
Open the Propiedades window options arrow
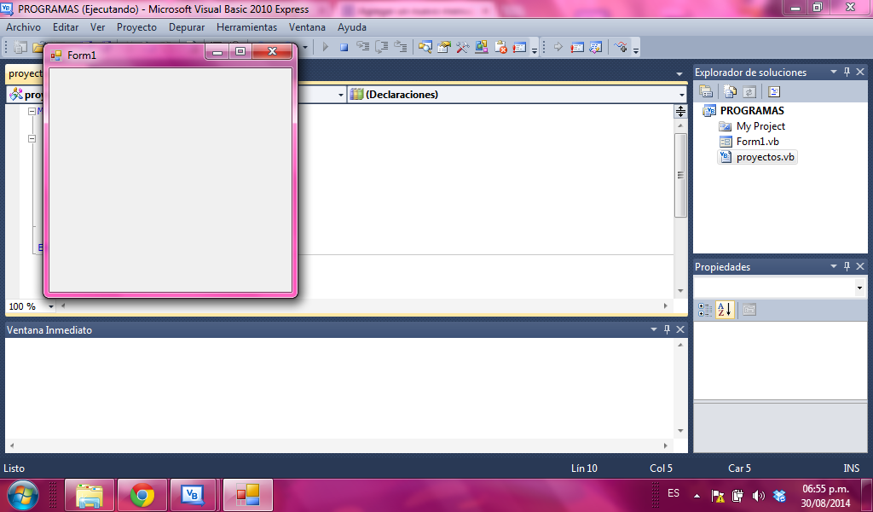[834, 266]
